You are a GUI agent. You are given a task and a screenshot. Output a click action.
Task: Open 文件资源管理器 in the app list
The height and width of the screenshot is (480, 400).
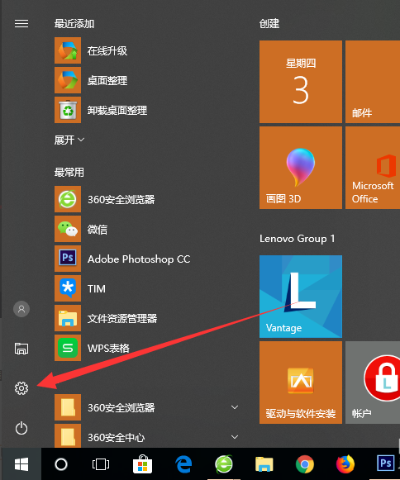(x=68, y=318)
